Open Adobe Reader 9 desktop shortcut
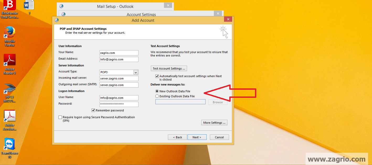 click(x=10, y=64)
